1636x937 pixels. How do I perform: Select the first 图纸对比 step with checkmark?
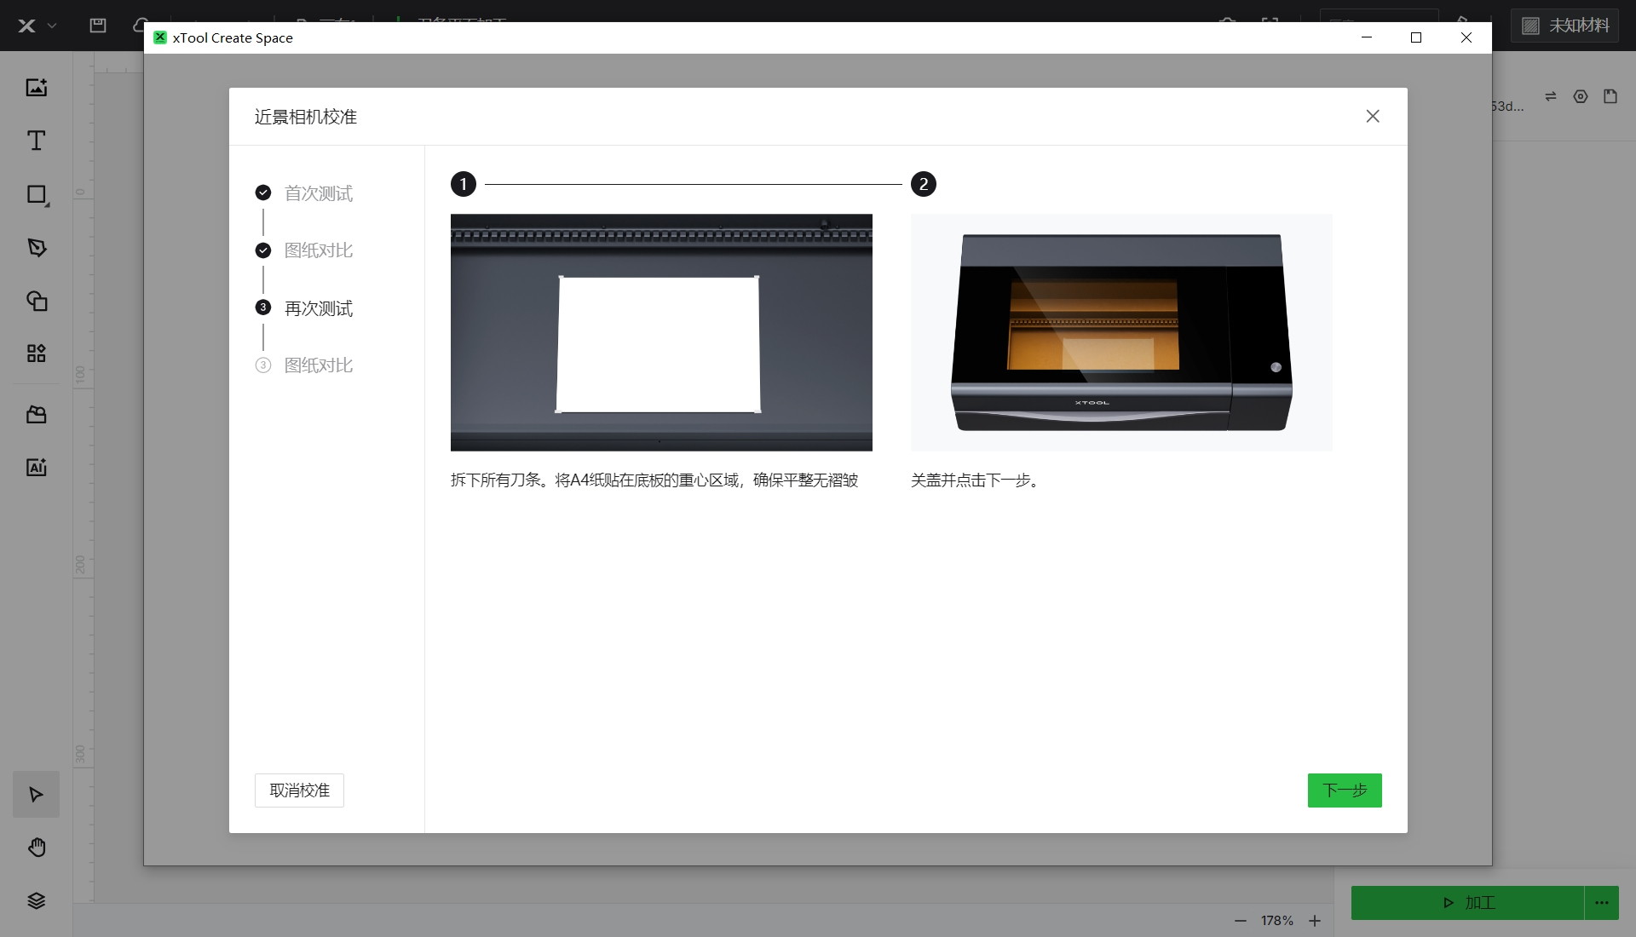[303, 250]
